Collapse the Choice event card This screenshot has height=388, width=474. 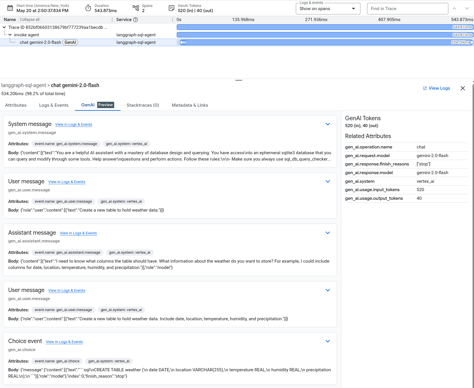coord(328,341)
